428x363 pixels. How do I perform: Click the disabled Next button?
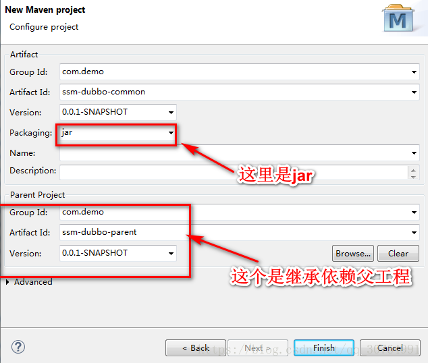258,347
